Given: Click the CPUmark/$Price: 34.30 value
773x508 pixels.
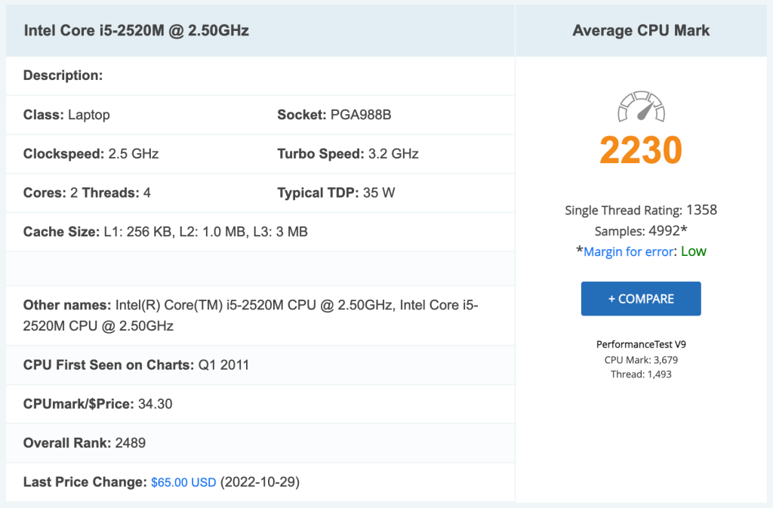Looking at the screenshot, I should click(x=97, y=404).
